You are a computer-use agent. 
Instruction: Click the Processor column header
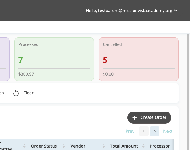point(160,146)
